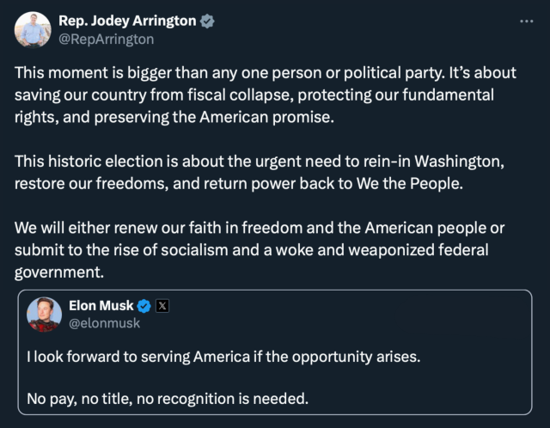
Task: Click the Rep. Jodey Arrington display name
Action: (126, 21)
